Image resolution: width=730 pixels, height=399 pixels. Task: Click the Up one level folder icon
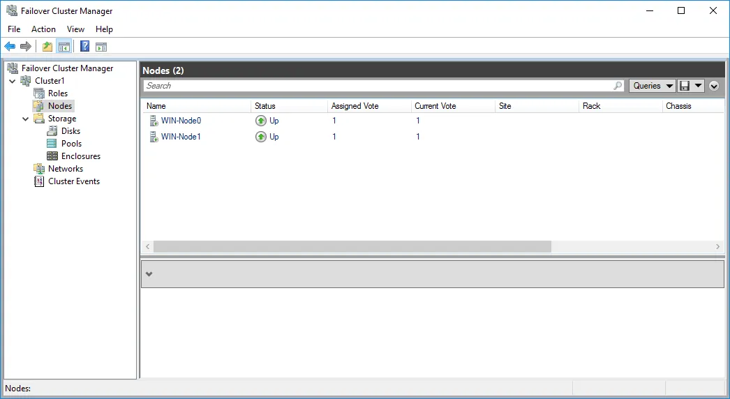click(x=47, y=47)
